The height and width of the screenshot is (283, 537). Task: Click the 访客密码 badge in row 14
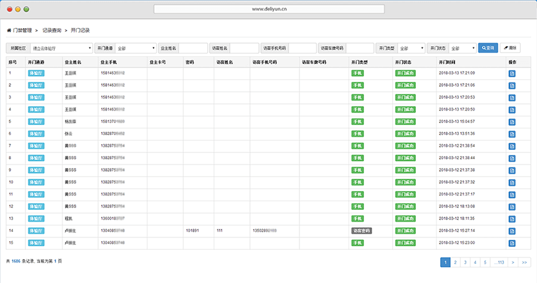tap(362, 231)
